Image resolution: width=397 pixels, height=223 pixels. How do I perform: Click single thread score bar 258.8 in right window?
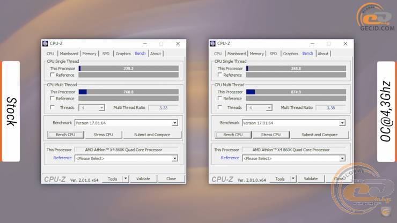(296, 68)
